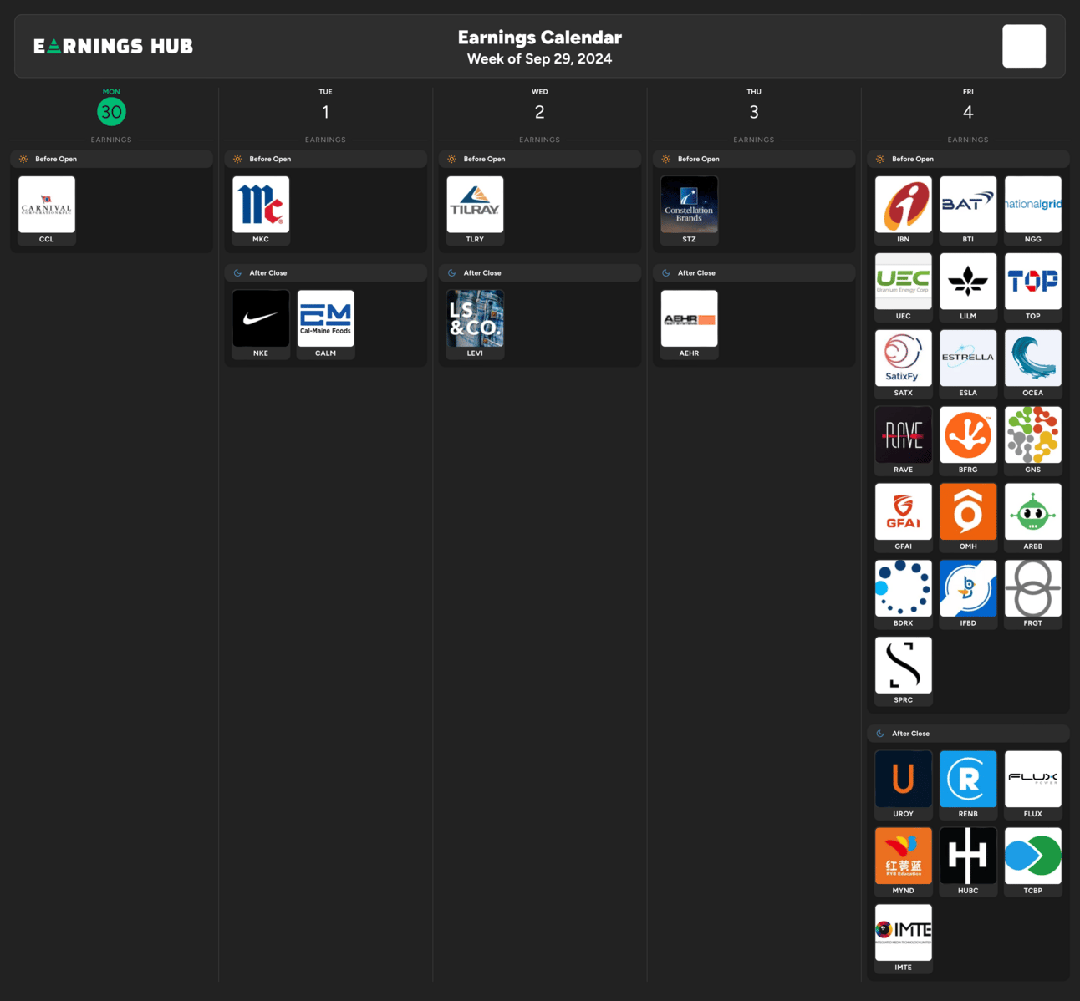1080x1001 pixels.
Task: Click 'Week of Sep 29, 2024' text
Action: [539, 58]
